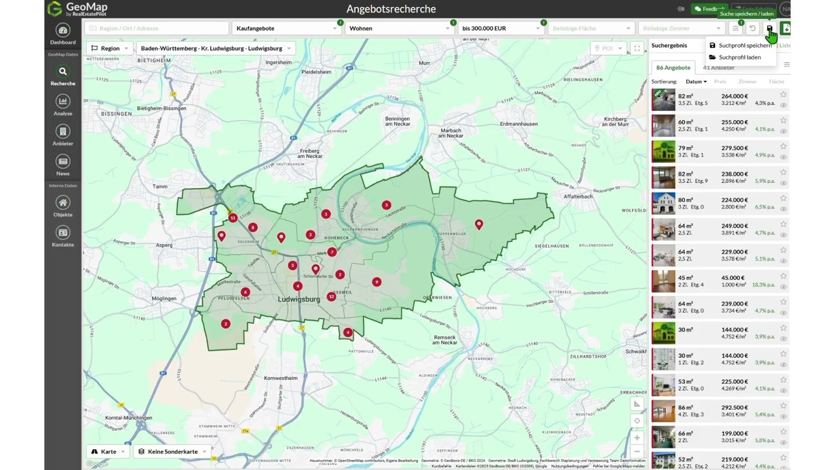Choose Suchprofil laden from the menu
835x470 pixels.
point(735,57)
